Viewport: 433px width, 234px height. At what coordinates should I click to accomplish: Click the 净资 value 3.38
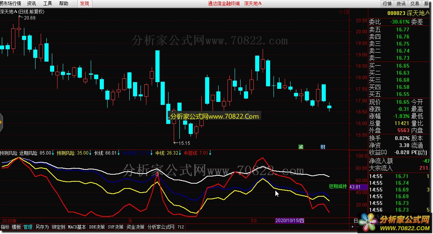click(404, 145)
